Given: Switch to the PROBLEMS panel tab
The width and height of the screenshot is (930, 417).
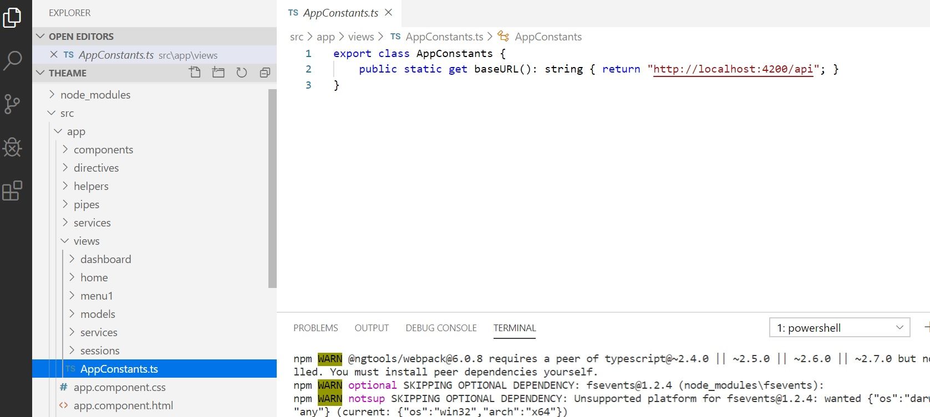Looking at the screenshot, I should pos(316,328).
